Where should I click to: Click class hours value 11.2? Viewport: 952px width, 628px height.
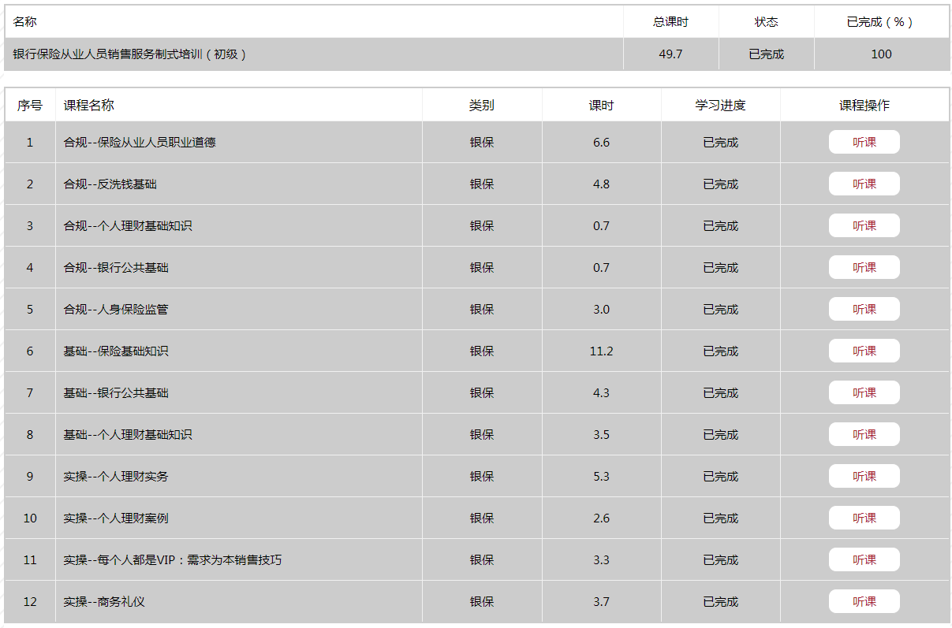click(601, 351)
